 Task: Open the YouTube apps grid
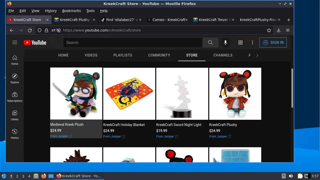point(240,42)
